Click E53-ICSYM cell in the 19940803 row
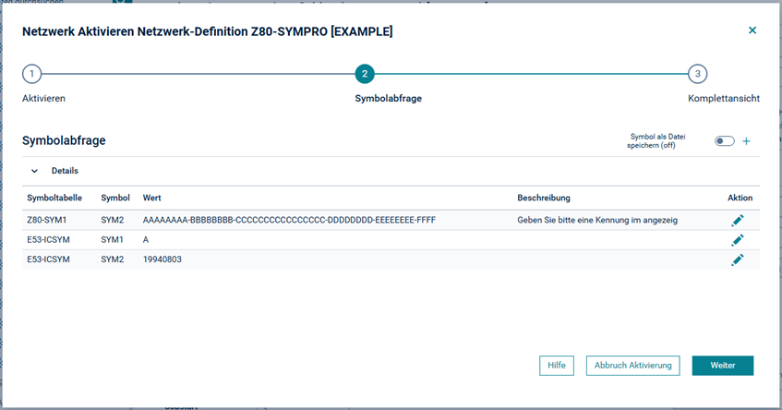Viewport: 782px width, 410px height. (x=48, y=259)
